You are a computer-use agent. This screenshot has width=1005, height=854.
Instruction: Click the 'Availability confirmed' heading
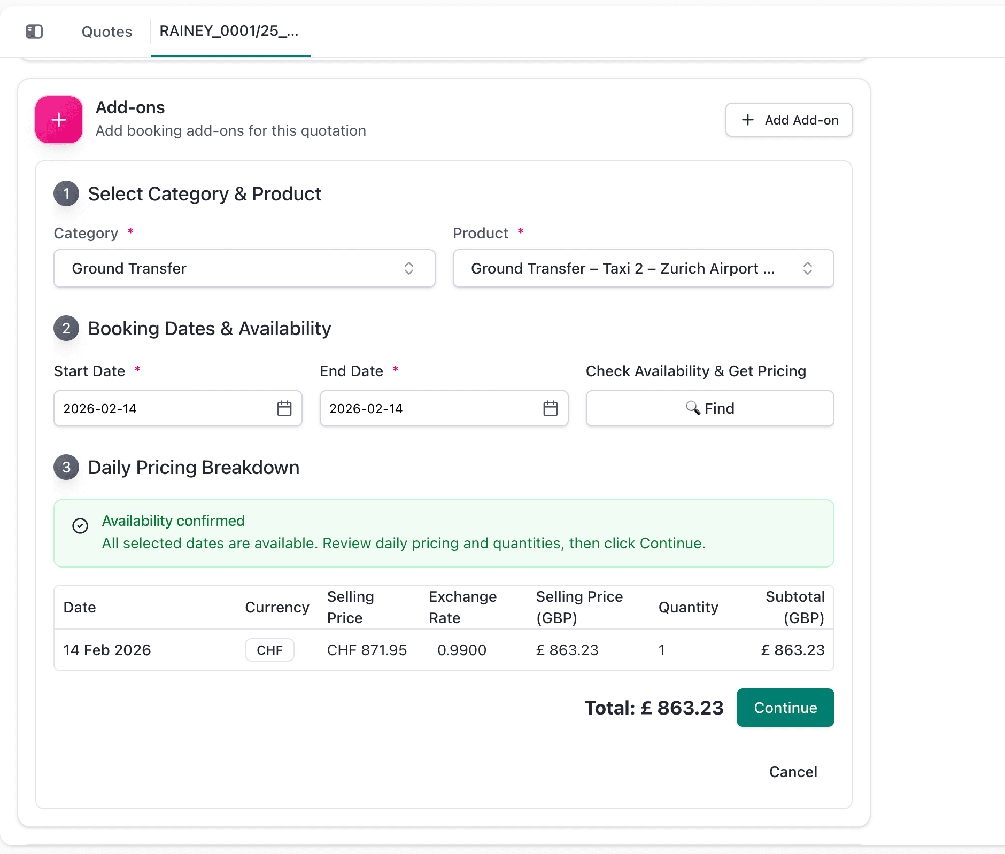click(x=174, y=521)
